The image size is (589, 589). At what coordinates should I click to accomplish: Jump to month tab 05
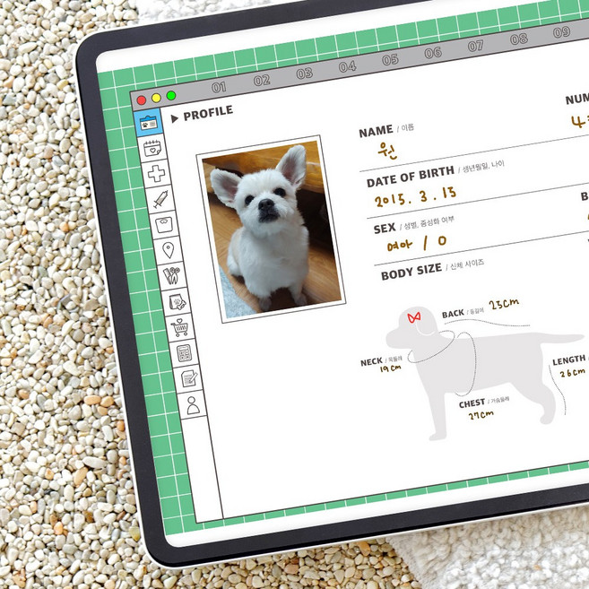[390, 59]
